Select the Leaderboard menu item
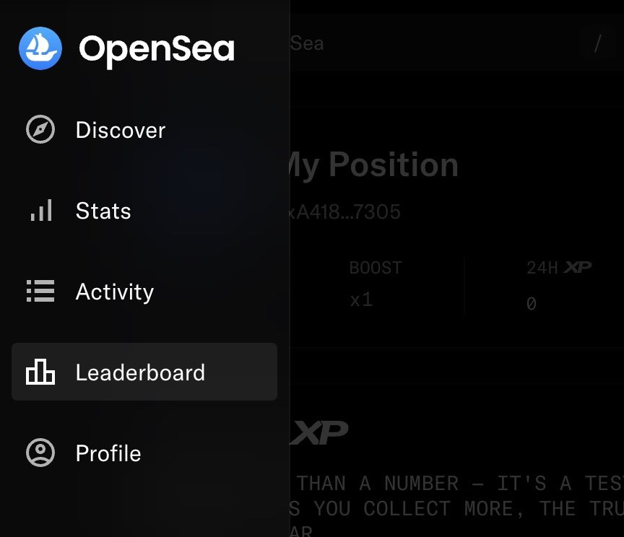This screenshot has width=624, height=537. click(140, 372)
